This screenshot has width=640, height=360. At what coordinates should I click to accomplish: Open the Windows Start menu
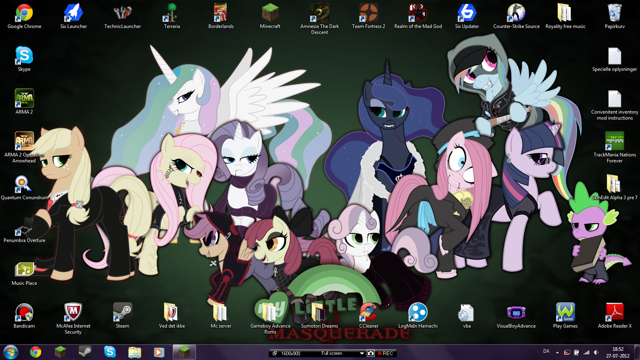(x=11, y=352)
